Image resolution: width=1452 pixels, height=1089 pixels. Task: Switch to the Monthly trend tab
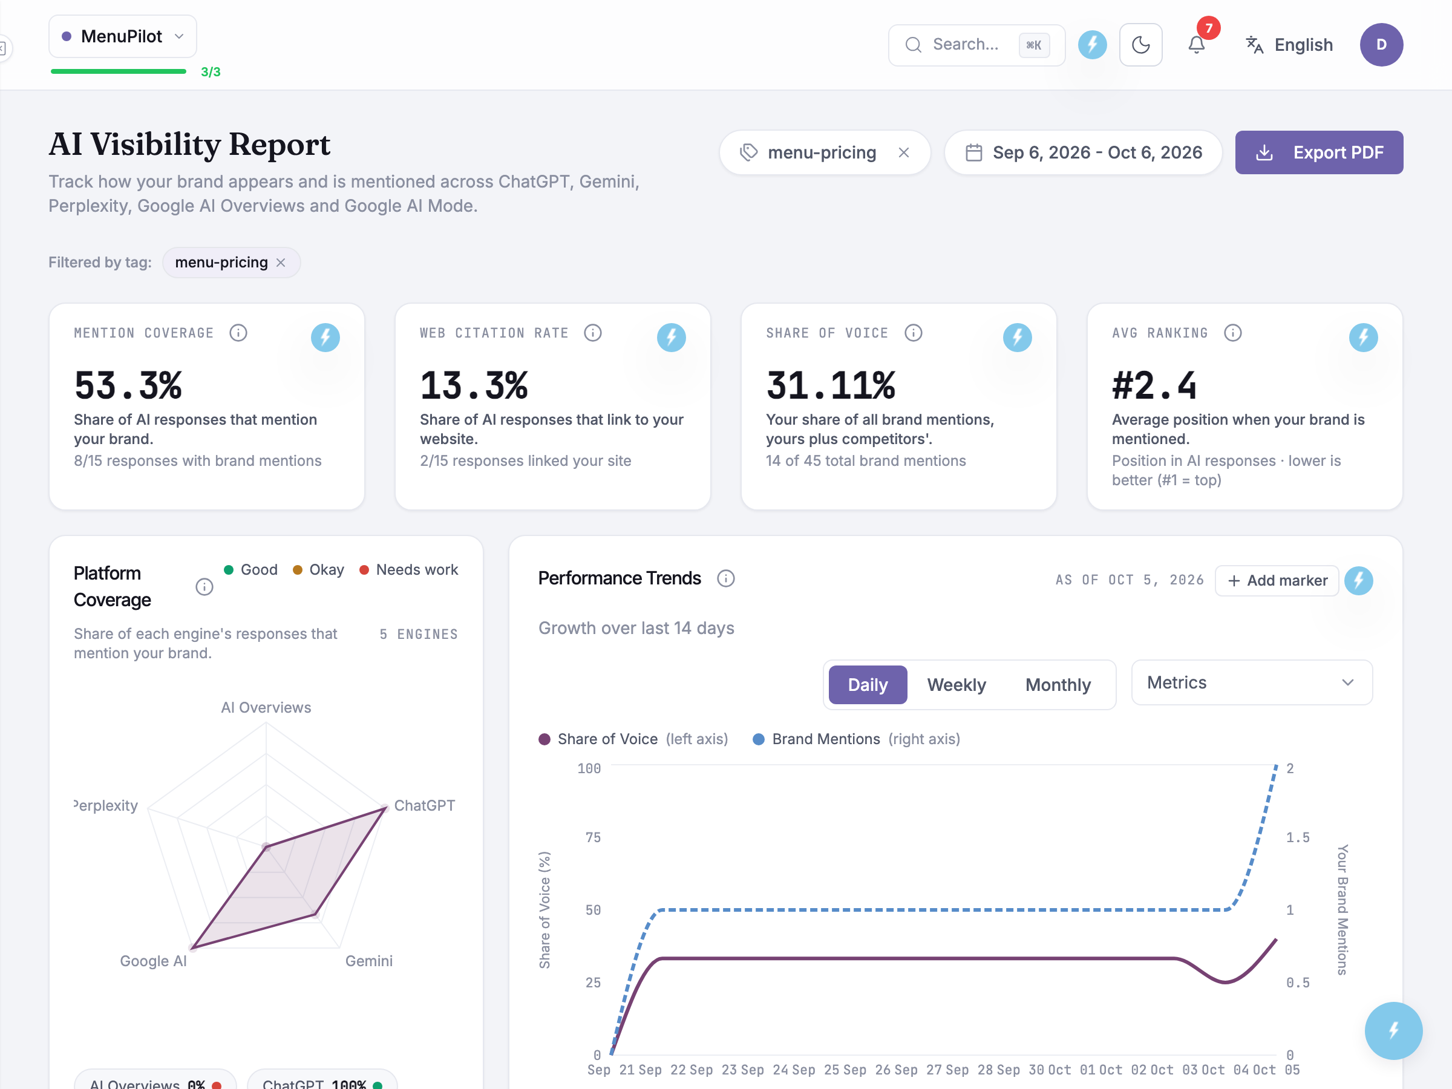point(1058,685)
